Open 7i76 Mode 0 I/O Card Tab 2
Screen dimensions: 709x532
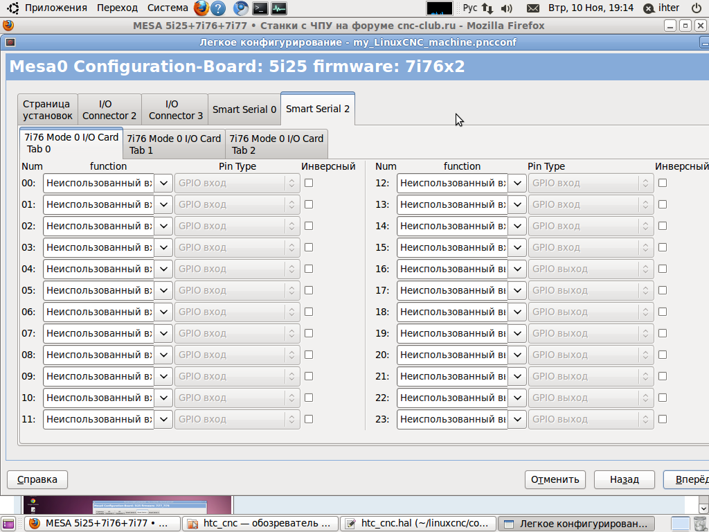click(x=276, y=144)
